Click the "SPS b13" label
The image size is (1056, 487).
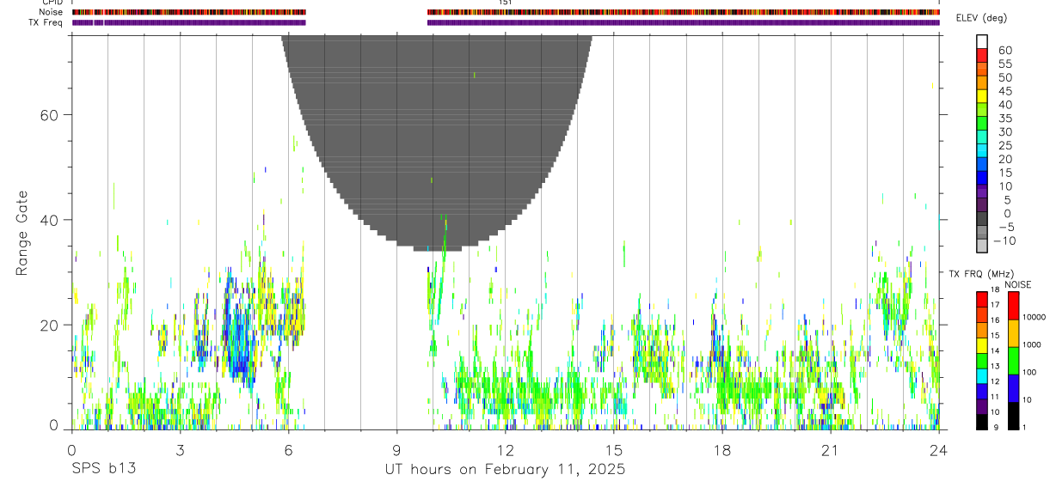103,470
